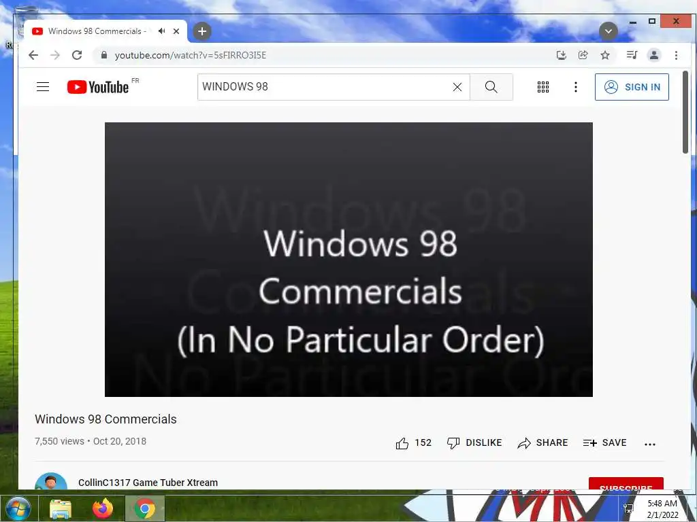Like the video with thumbs up
Image resolution: width=697 pixels, height=522 pixels.
point(413,443)
